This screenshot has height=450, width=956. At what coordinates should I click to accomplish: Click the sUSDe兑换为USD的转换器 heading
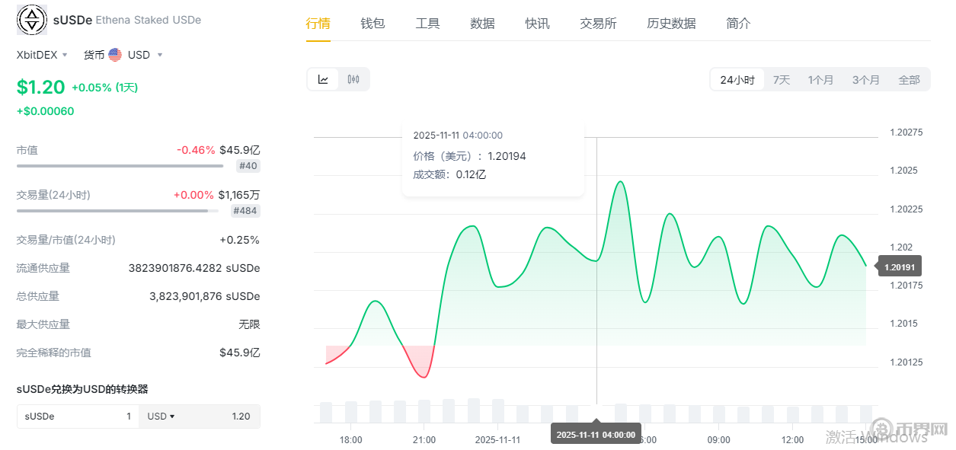[x=82, y=389]
